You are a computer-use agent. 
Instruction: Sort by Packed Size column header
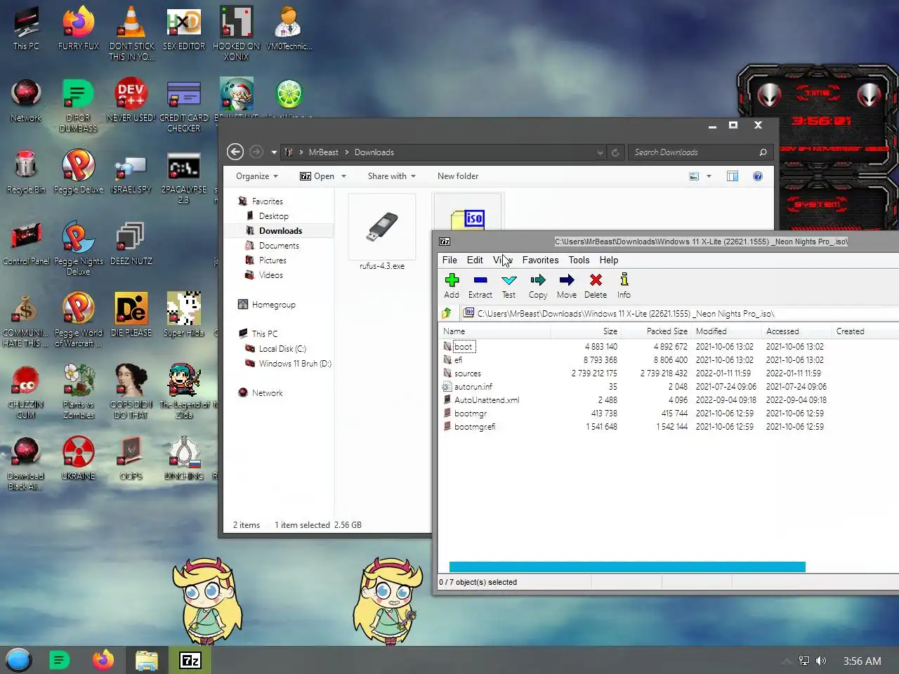[x=657, y=331]
